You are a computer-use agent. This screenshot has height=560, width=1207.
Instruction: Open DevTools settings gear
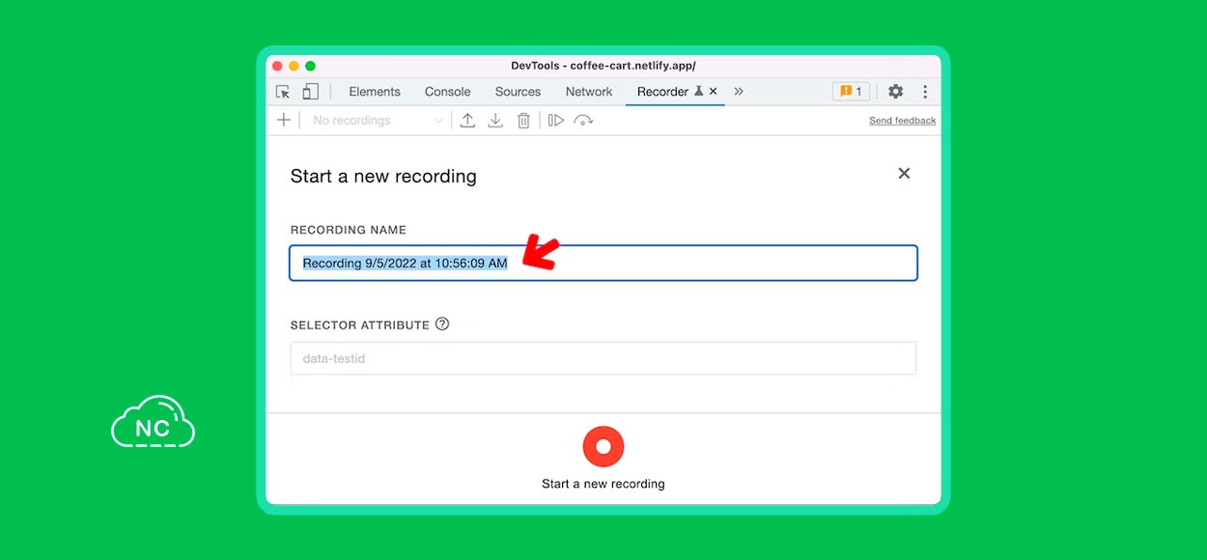pyautogui.click(x=896, y=92)
